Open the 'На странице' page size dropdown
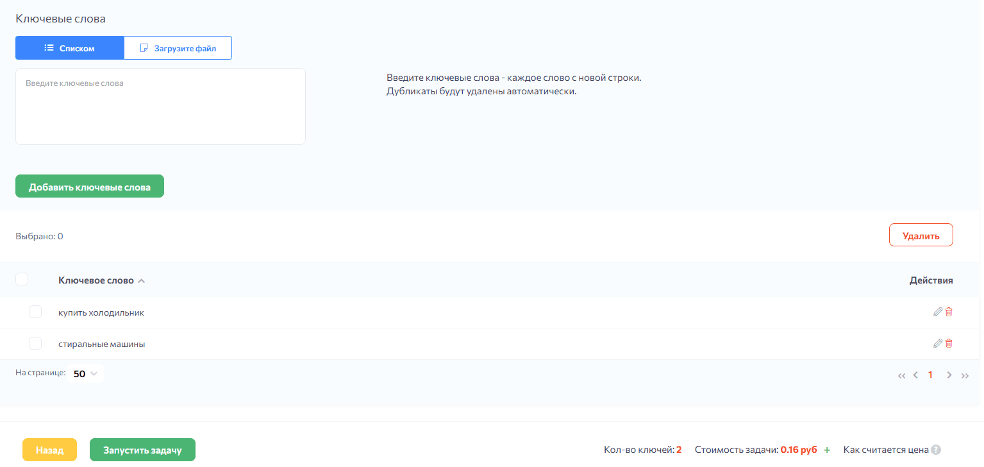The image size is (984, 467). (85, 373)
